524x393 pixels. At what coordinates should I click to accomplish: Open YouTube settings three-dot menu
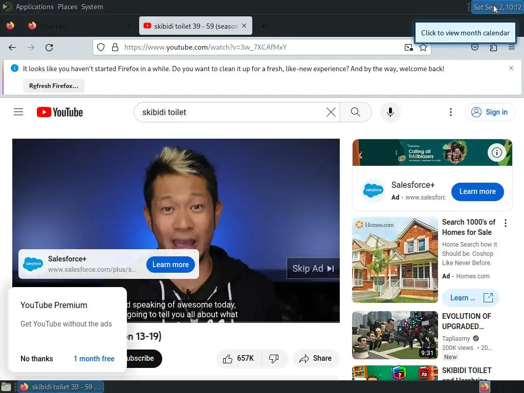pyautogui.click(x=450, y=112)
